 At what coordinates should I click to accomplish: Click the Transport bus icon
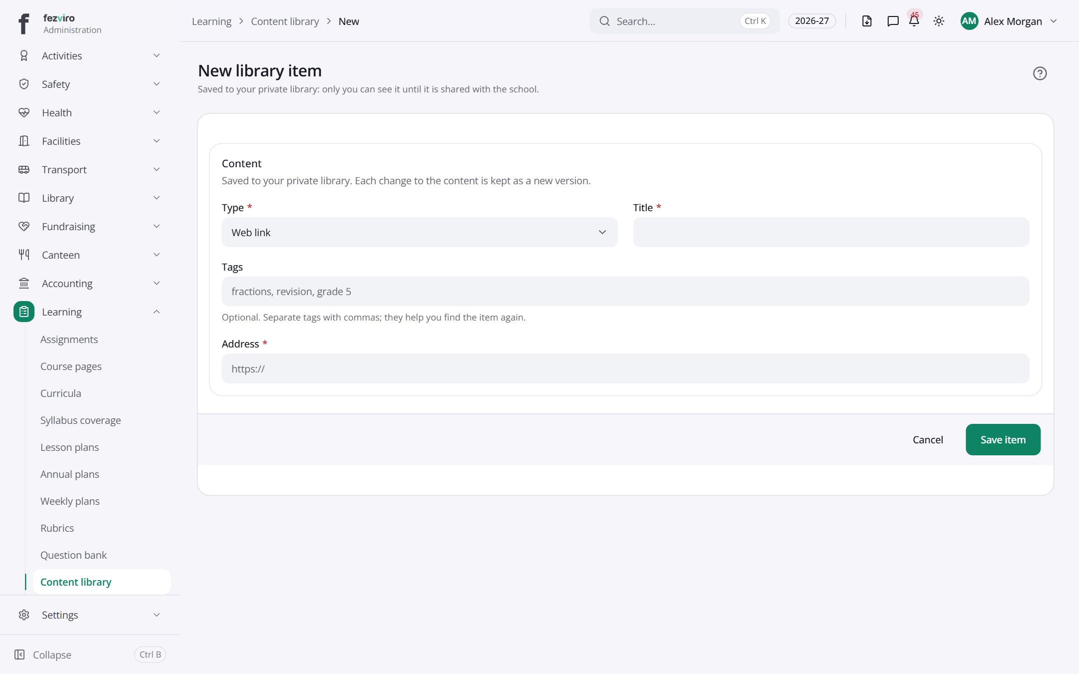[x=23, y=169]
